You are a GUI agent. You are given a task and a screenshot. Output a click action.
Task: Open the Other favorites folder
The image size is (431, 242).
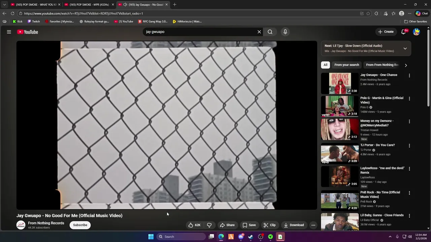pyautogui.click(x=416, y=22)
